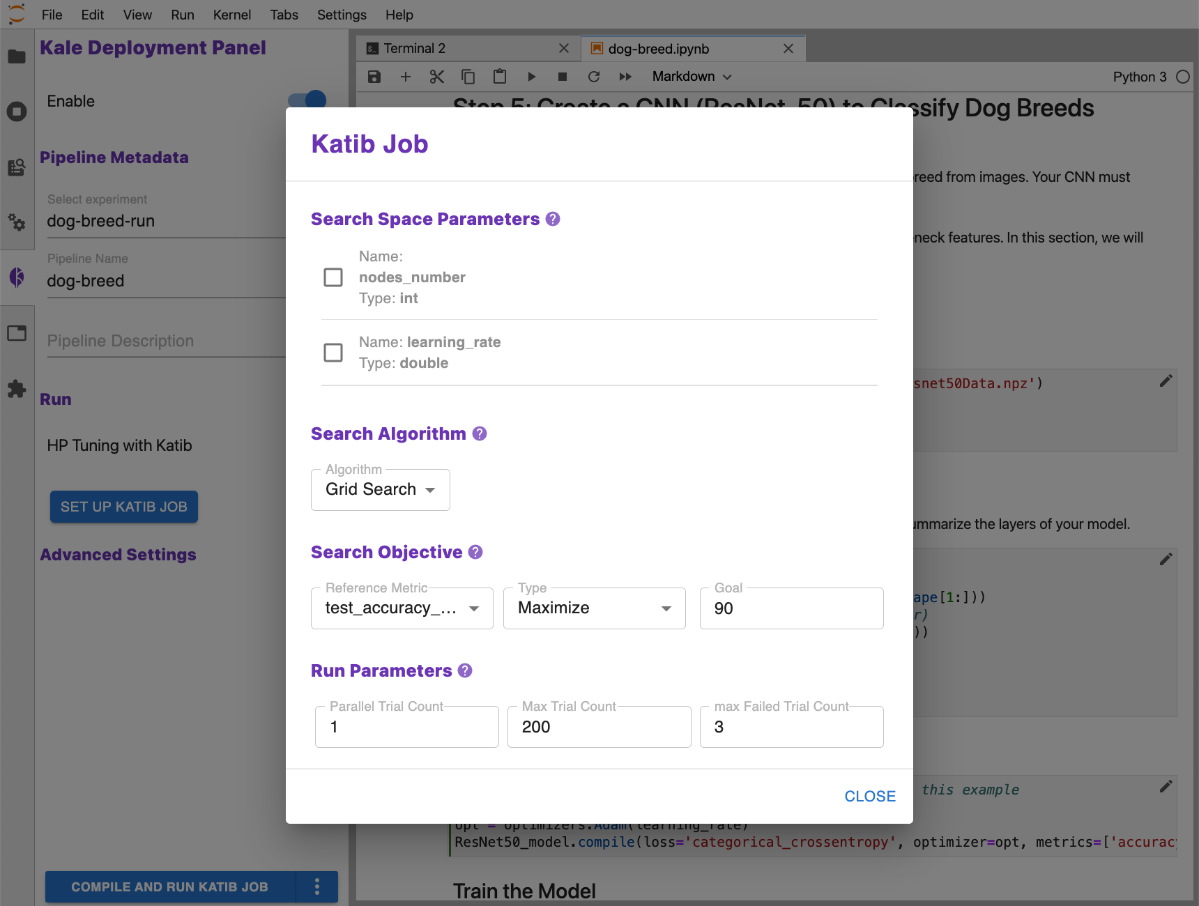Open the property inspector gears icon
This screenshot has height=906, width=1199.
click(x=17, y=222)
